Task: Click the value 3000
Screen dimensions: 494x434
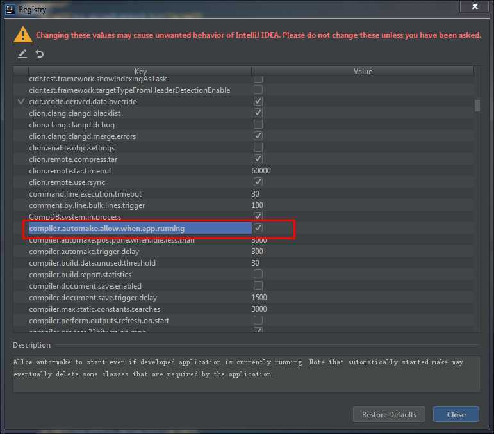Action: point(259,309)
